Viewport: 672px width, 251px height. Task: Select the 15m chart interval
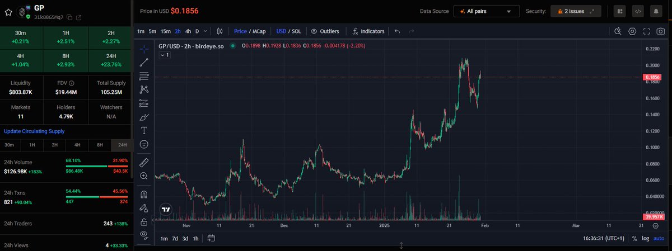pyautogui.click(x=166, y=31)
